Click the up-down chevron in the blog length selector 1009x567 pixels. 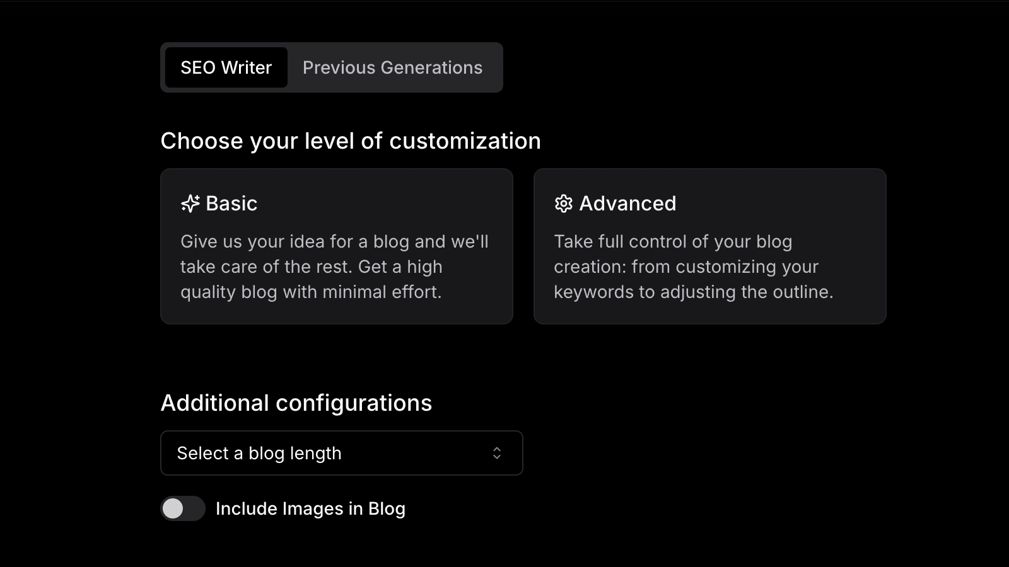tap(496, 452)
